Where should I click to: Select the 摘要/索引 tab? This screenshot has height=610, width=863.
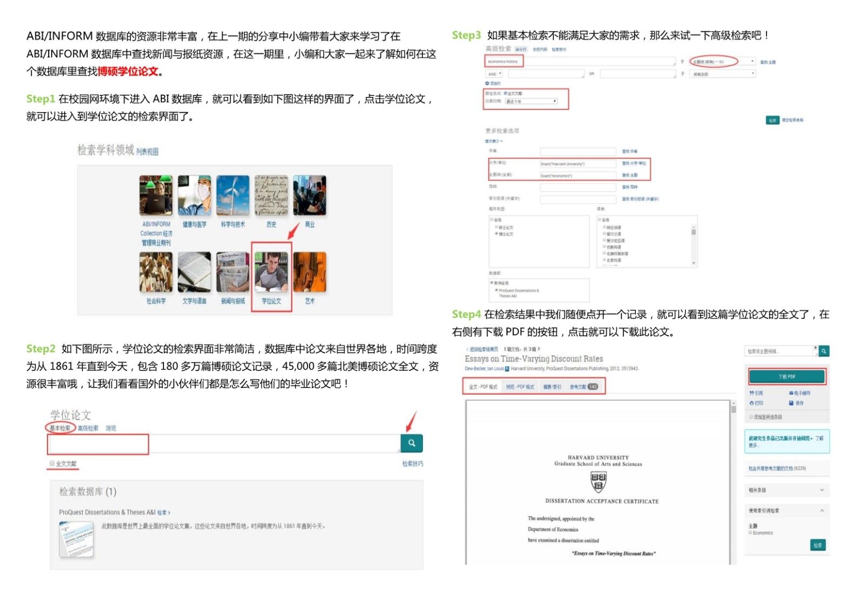pos(552,387)
